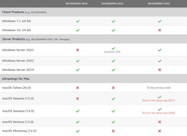187x136 pixels.
Task: Click the green check for Windows 10 under SOLIDWORKS 2024
Action: 78,30
